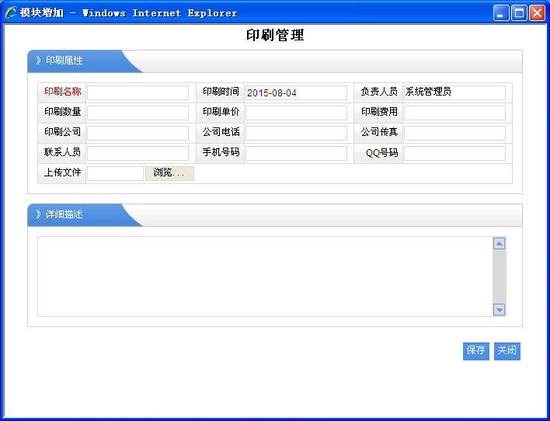Click the 印刷公司 input field
The image size is (550, 421).
137,134
